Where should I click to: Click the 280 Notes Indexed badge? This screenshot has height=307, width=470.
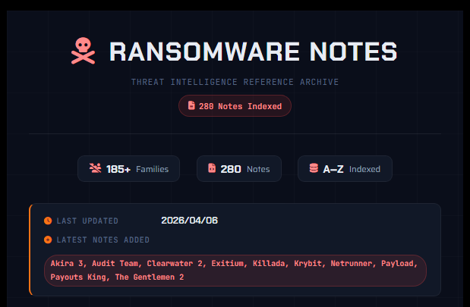click(235, 106)
